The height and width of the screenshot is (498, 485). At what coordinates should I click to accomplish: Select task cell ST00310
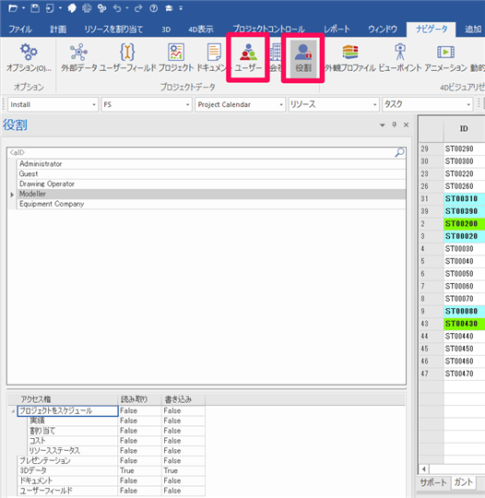tap(464, 199)
